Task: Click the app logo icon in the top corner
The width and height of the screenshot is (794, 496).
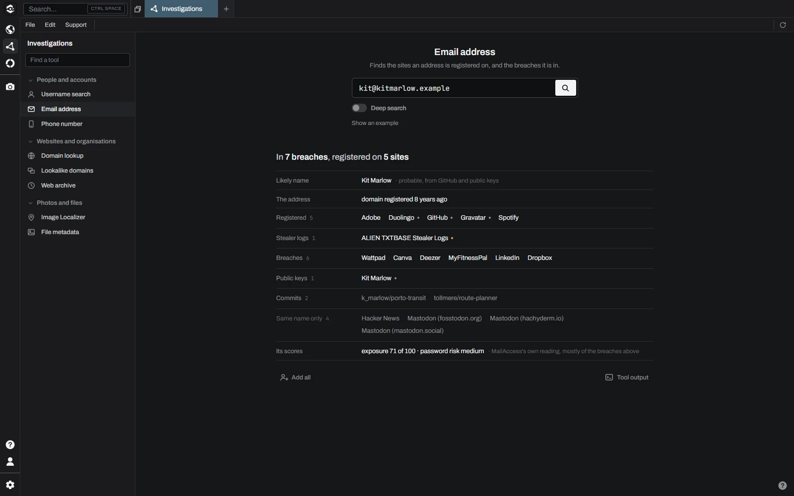Action: tap(10, 9)
